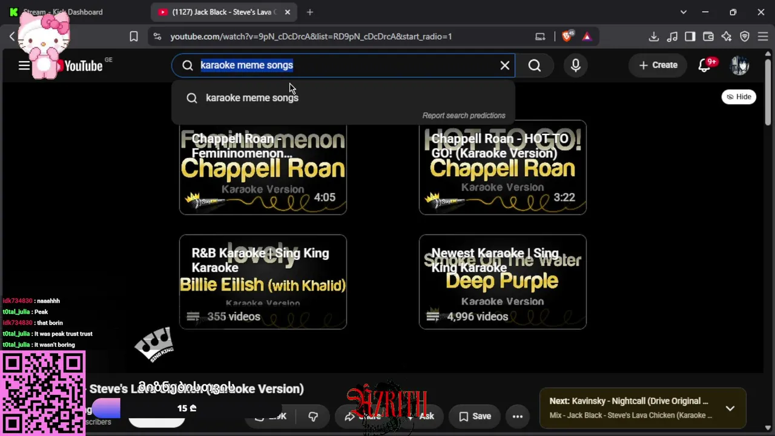The image size is (775, 436).
Task: Dislike the video with thumbs down
Action: pyautogui.click(x=313, y=416)
